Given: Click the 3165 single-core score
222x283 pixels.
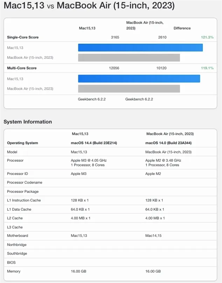Looking at the screenshot, I should click(x=115, y=37).
